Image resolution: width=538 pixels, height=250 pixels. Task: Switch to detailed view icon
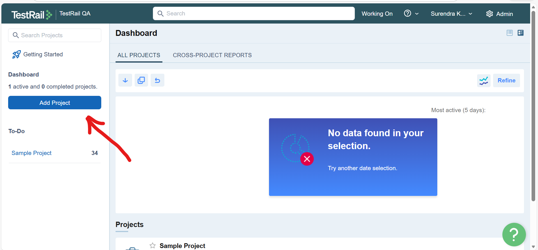pos(521,33)
